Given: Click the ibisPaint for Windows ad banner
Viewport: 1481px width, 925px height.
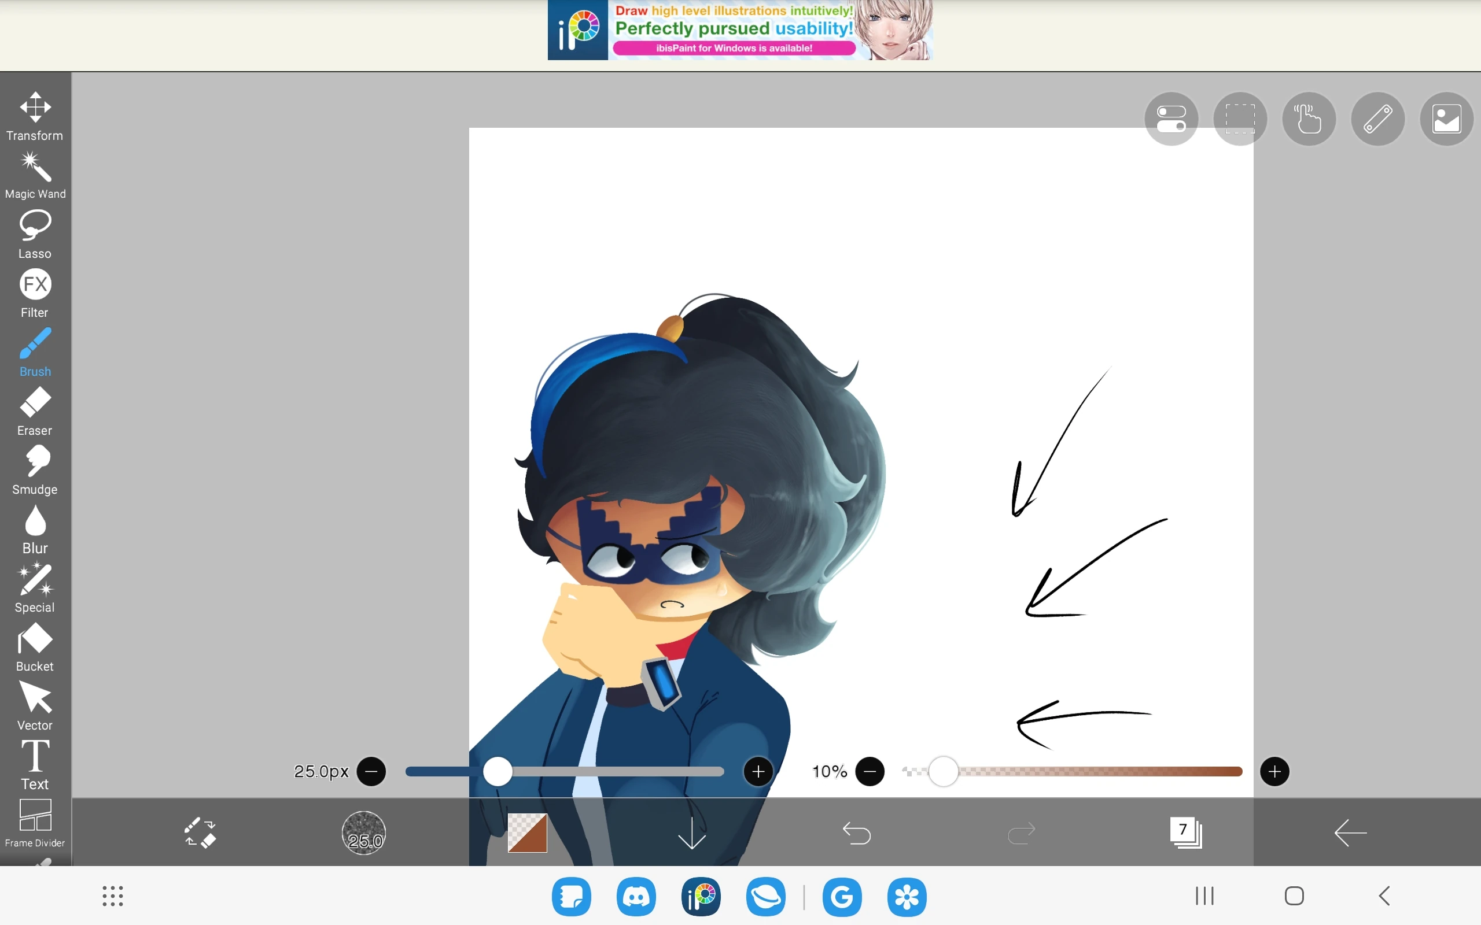Looking at the screenshot, I should tap(739, 30).
